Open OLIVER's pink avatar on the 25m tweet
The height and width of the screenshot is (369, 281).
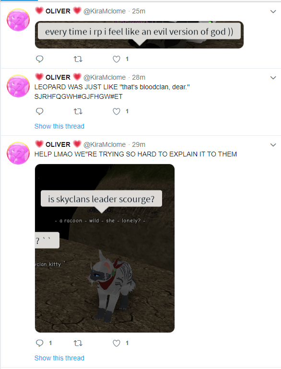[x=18, y=20]
